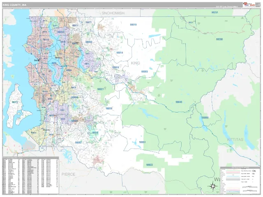Viewport: 263px width, 197px height.
Task: Select ZIP code label 98042
Action: (x=74, y=121)
